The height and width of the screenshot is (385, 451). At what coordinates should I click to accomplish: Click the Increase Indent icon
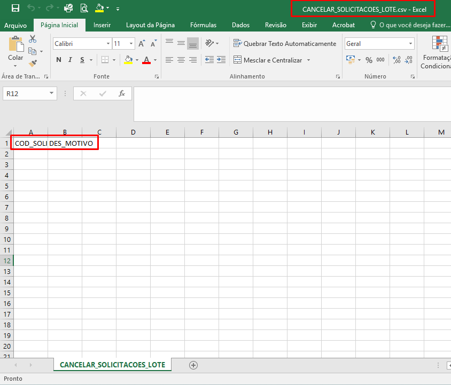coord(221,60)
